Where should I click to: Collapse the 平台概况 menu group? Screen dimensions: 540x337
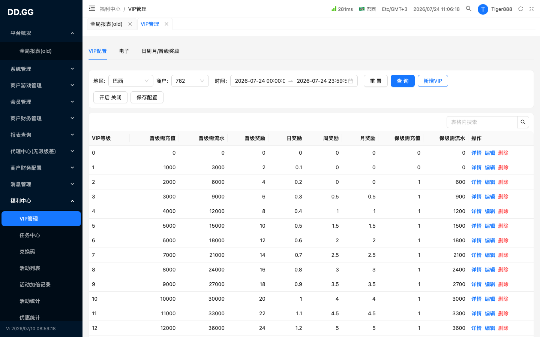(41, 33)
